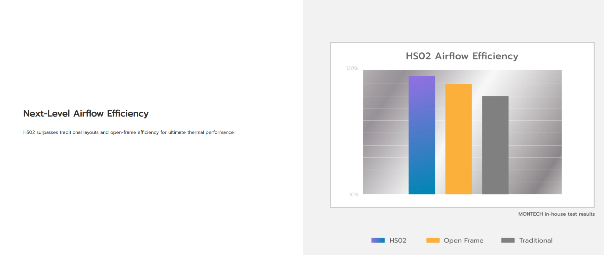Click the gray Traditional legend swatch

pyautogui.click(x=508, y=240)
